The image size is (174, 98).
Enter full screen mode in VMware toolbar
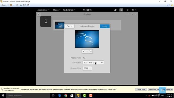click(x=24, y=5)
